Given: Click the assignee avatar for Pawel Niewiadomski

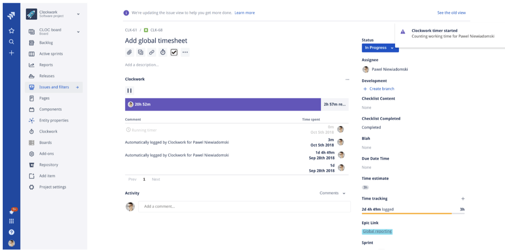Looking at the screenshot, I should (x=366, y=69).
